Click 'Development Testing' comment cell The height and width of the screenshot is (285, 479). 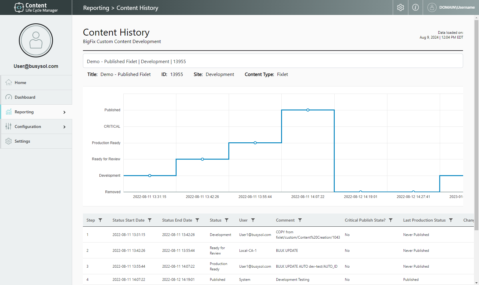point(292,280)
